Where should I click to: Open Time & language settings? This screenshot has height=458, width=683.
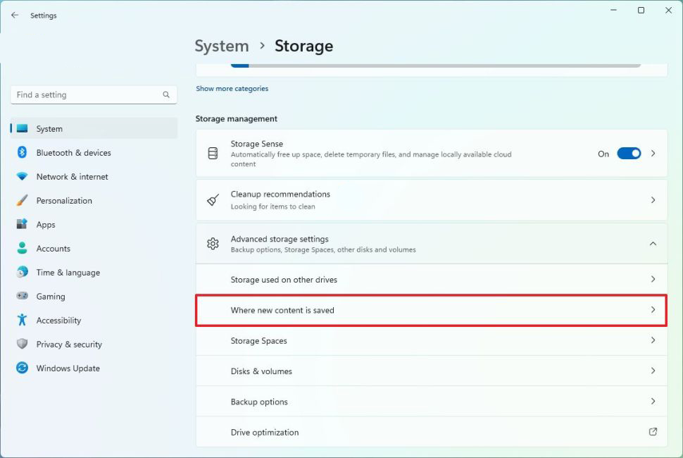click(68, 273)
